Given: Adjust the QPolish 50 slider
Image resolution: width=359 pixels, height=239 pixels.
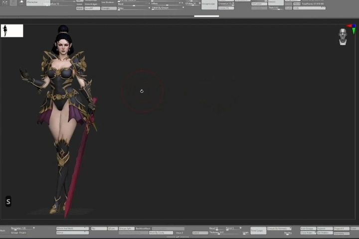Looking at the screenshot, I should tap(193, 3).
